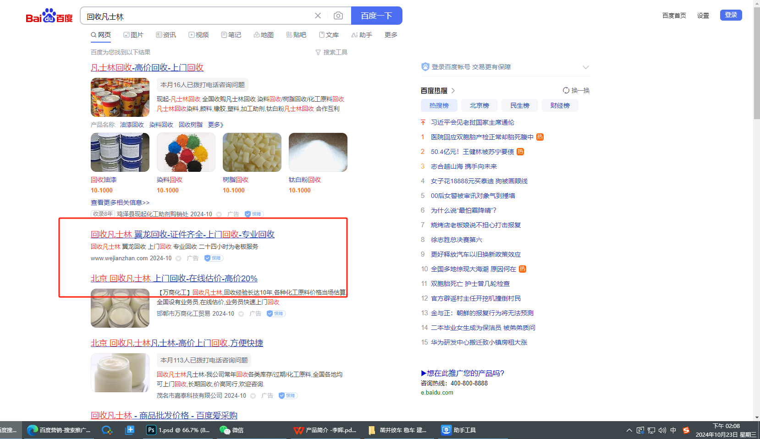Refresh hot list with 换一换

pos(576,90)
